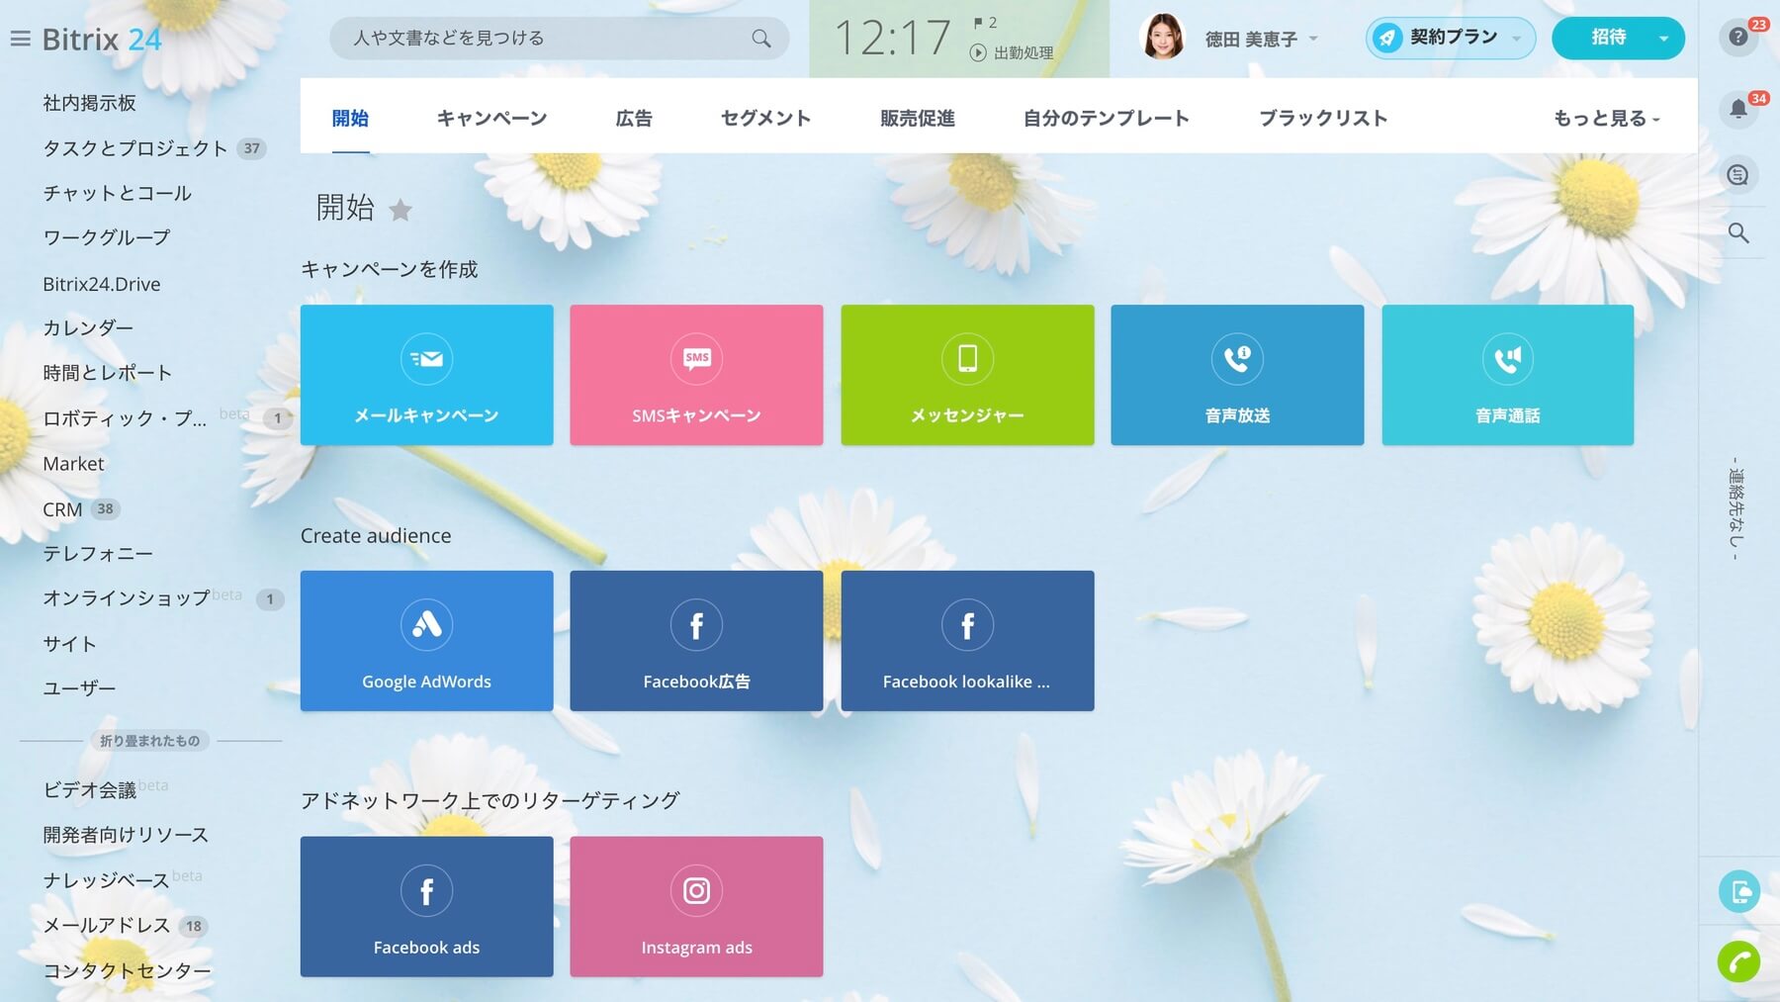Click the Bitrix 24 logo
This screenshot has height=1002, width=1780.
[x=102, y=40]
